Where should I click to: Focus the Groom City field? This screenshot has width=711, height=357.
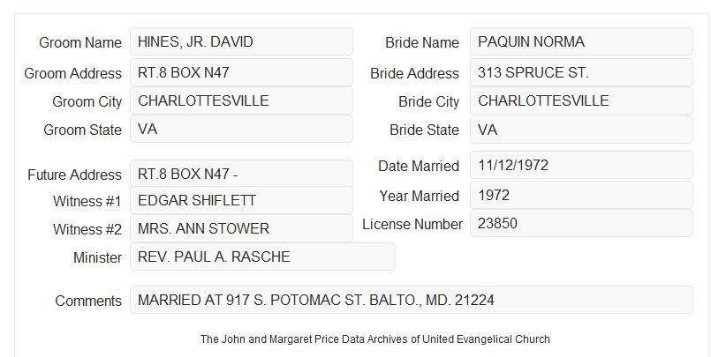coord(241,100)
